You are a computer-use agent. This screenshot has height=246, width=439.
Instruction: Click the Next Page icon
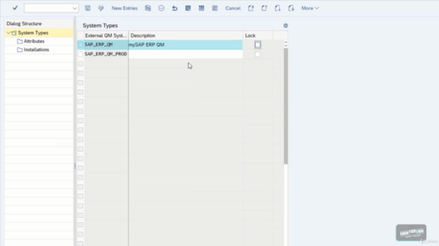coord(277,8)
